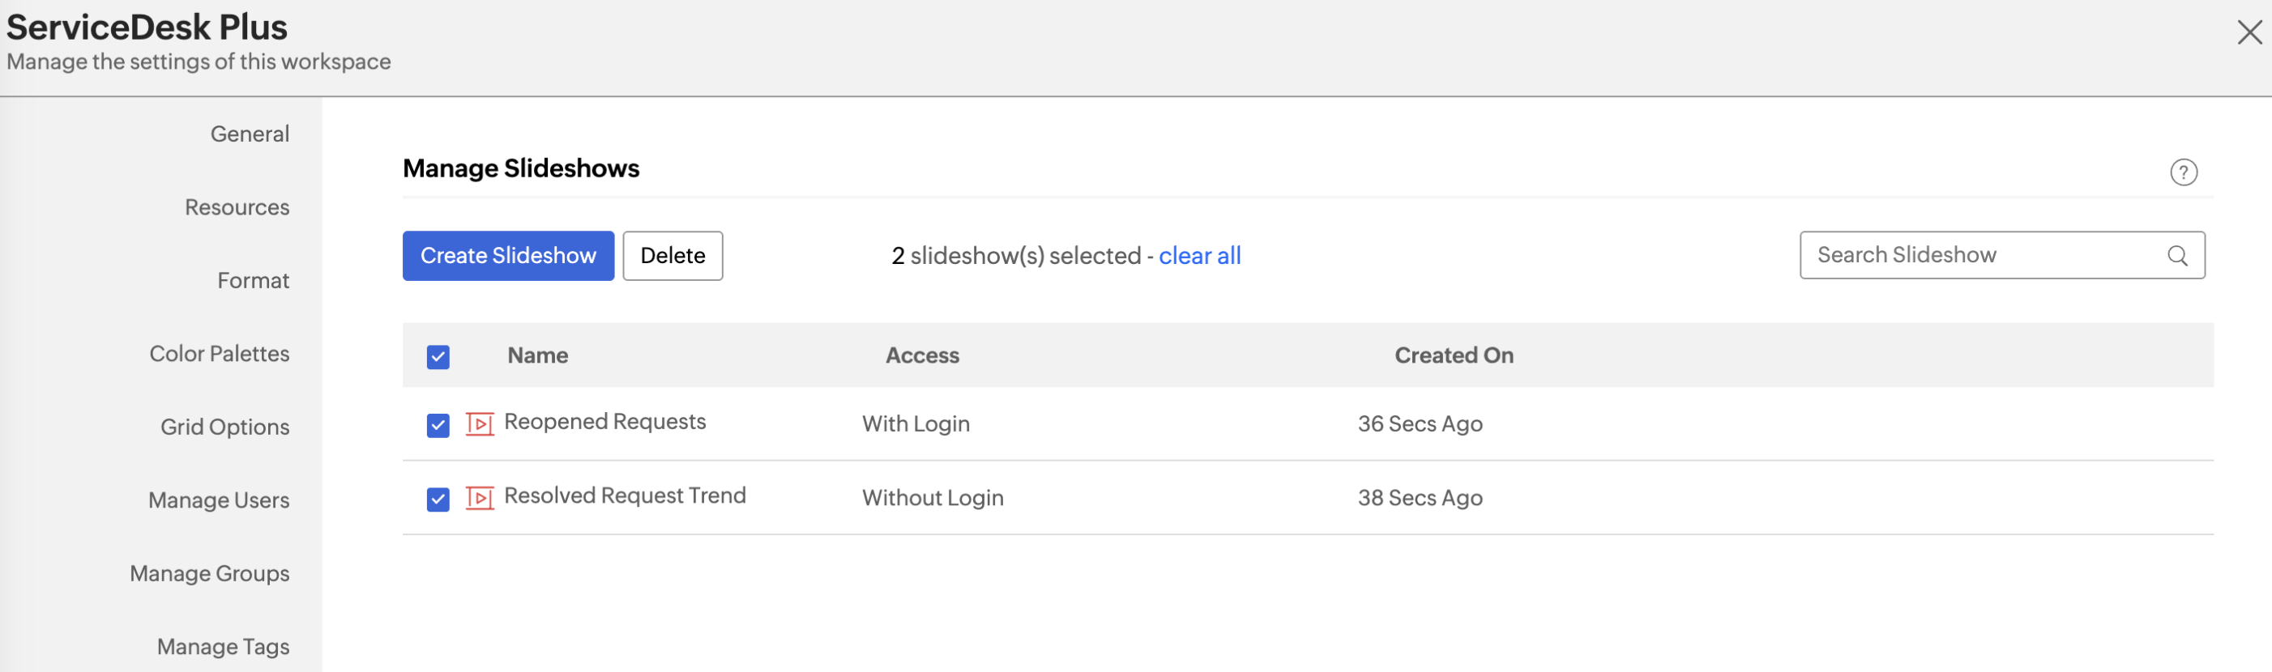
Task: Open the Format settings
Action: (x=253, y=280)
